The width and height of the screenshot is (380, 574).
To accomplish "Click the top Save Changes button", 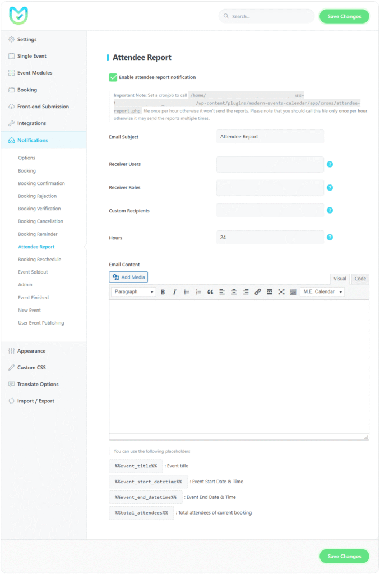I will tap(344, 16).
